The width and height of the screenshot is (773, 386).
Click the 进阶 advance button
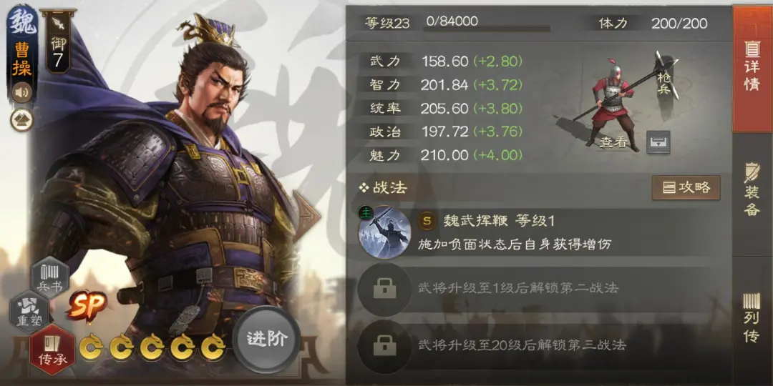coord(266,340)
